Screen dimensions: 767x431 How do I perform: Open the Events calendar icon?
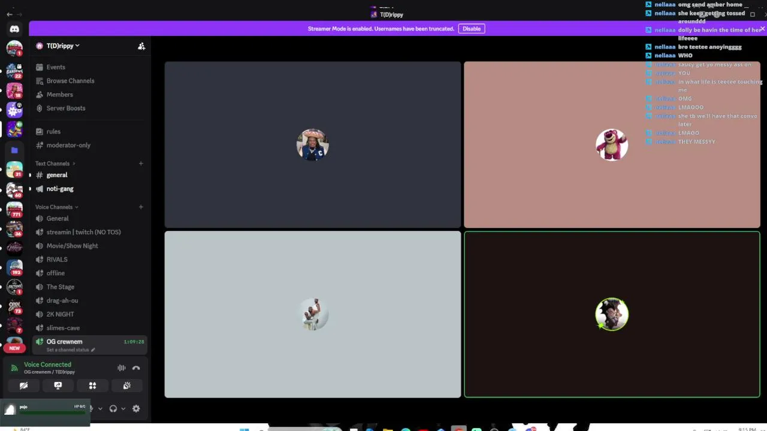point(40,67)
